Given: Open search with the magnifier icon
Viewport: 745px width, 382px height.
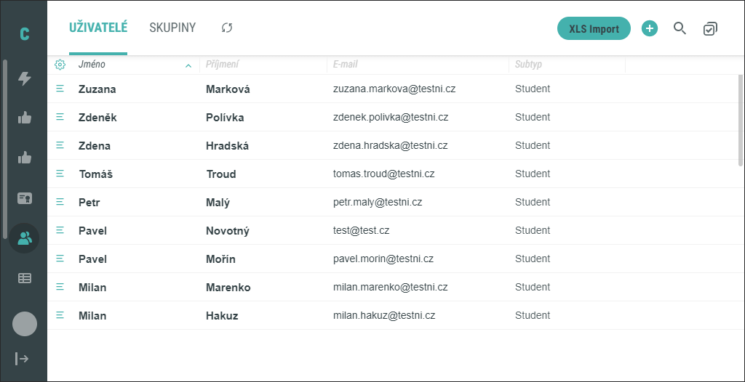Looking at the screenshot, I should click(680, 28).
